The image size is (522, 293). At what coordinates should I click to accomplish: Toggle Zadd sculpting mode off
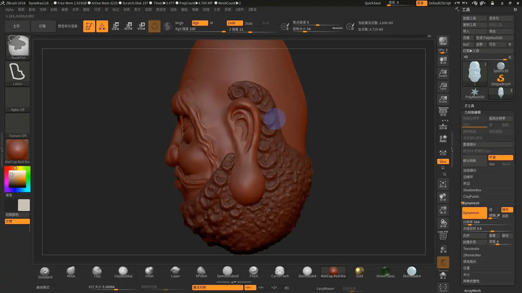click(234, 23)
